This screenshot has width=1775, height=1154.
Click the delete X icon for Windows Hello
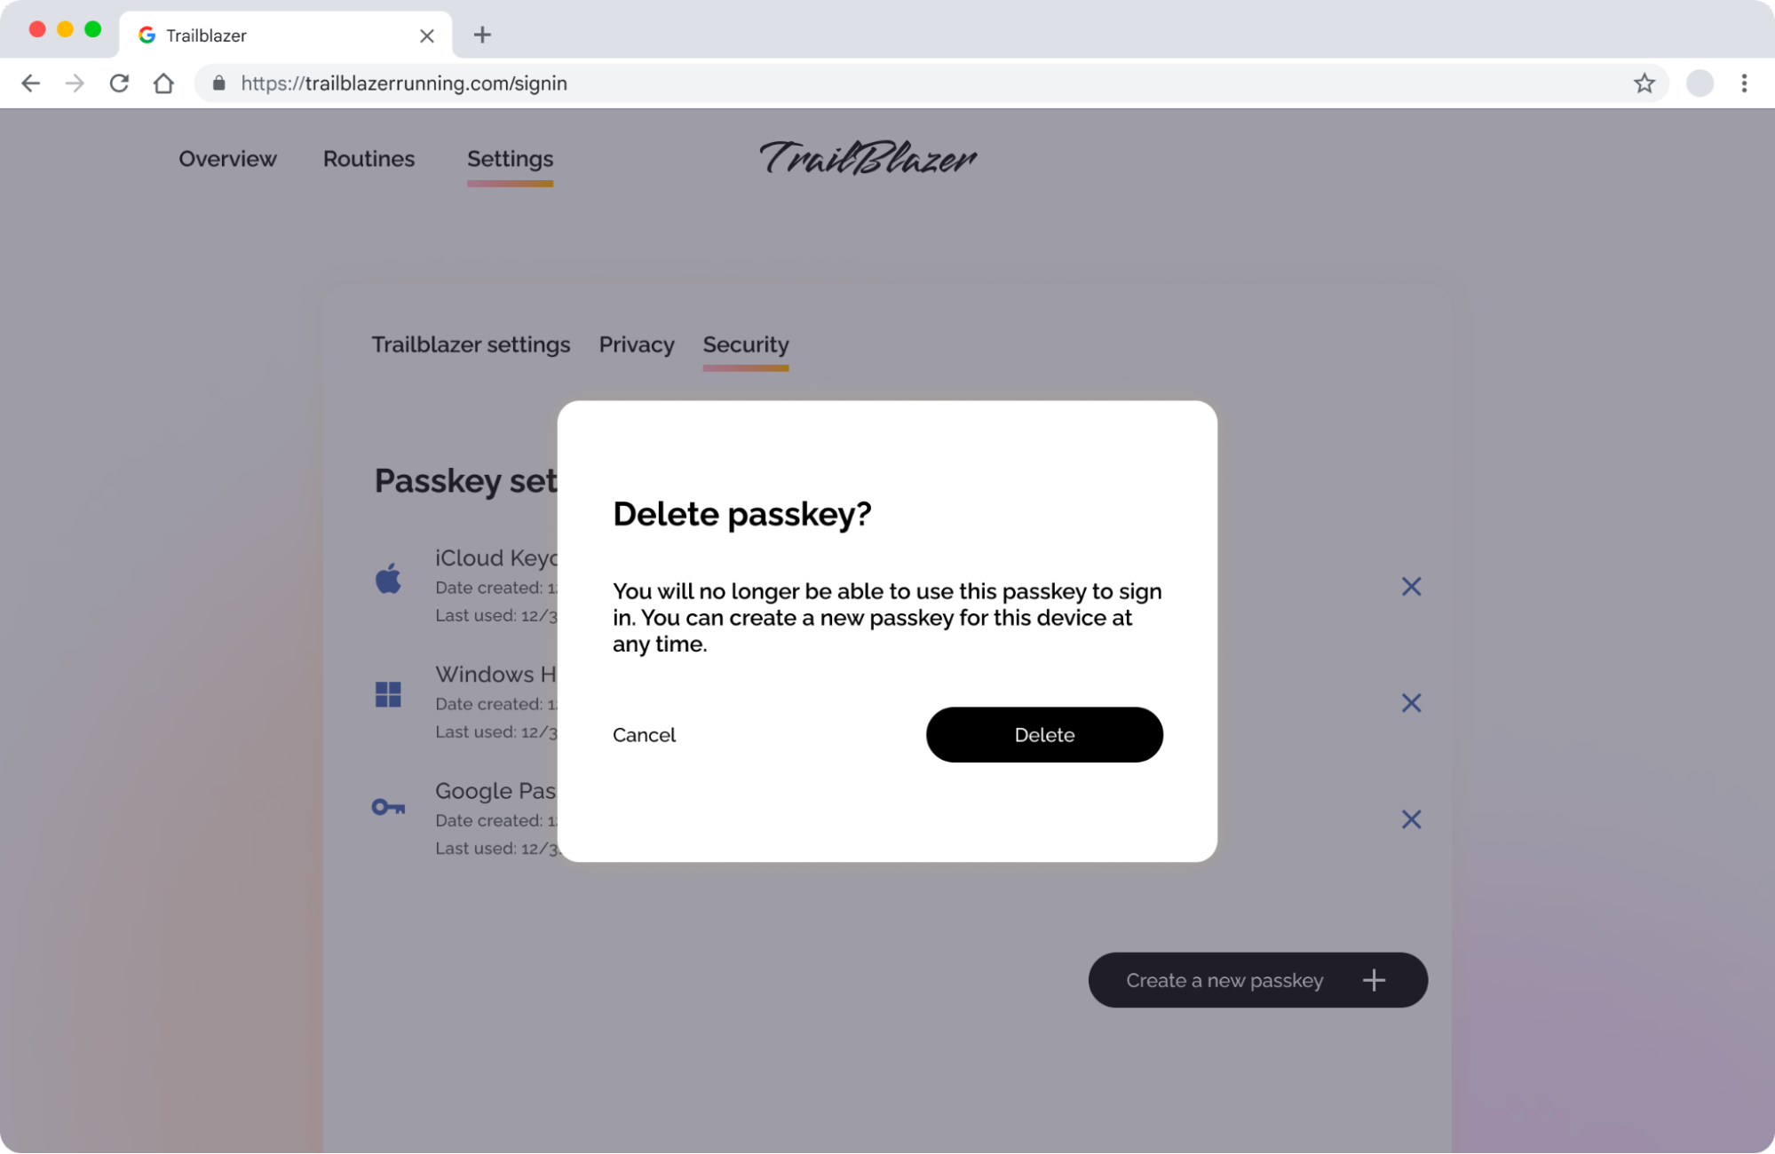point(1412,702)
